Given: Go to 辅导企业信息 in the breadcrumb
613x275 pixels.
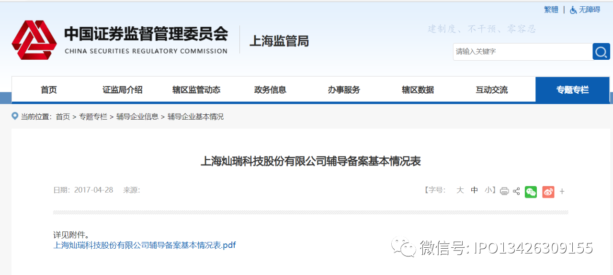Looking at the screenshot, I should (137, 117).
